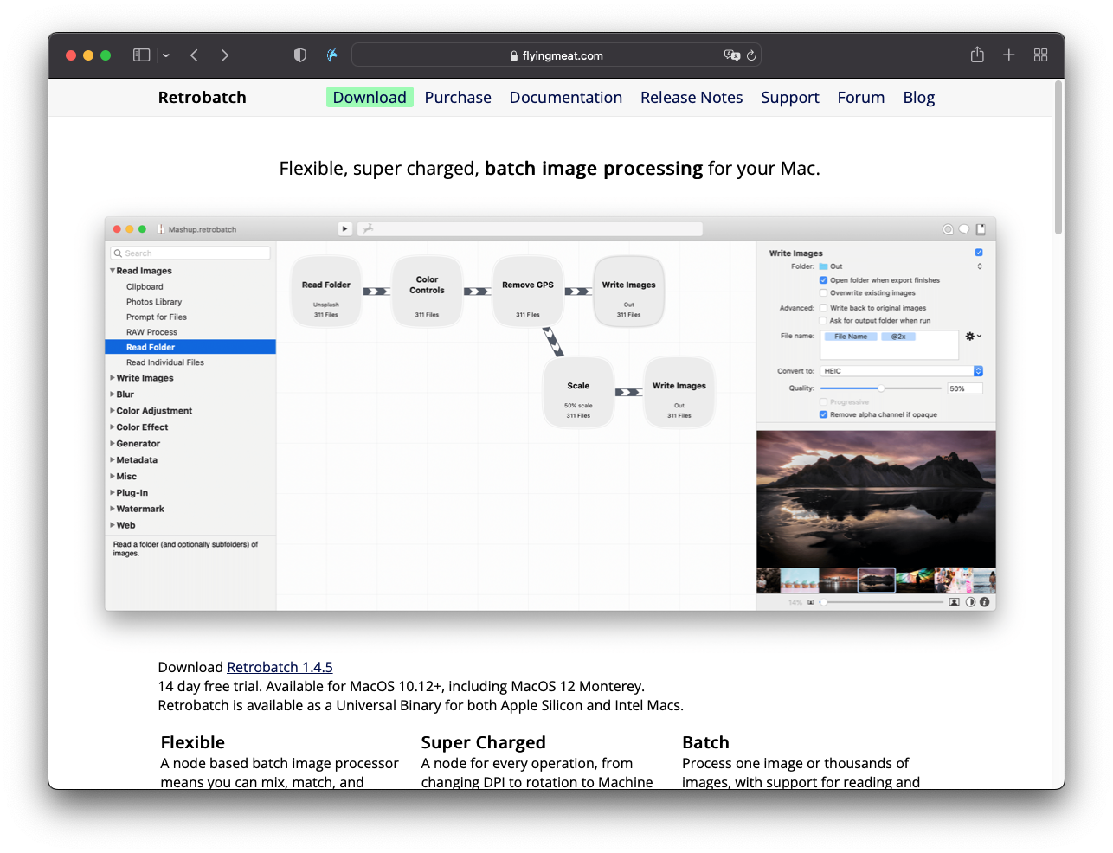Enable Overwrite existing images
Viewport: 1113px width, 853px height.
(x=823, y=293)
